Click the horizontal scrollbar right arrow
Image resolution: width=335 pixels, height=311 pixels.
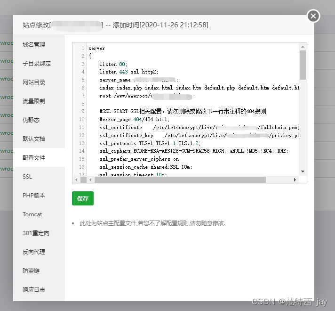pyautogui.click(x=295, y=180)
